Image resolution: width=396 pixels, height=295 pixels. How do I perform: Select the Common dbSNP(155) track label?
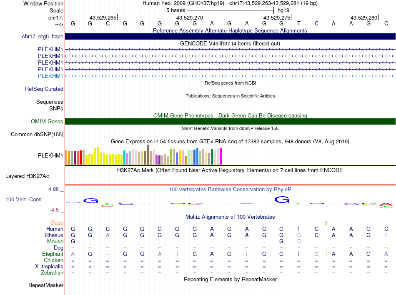tap(37, 134)
